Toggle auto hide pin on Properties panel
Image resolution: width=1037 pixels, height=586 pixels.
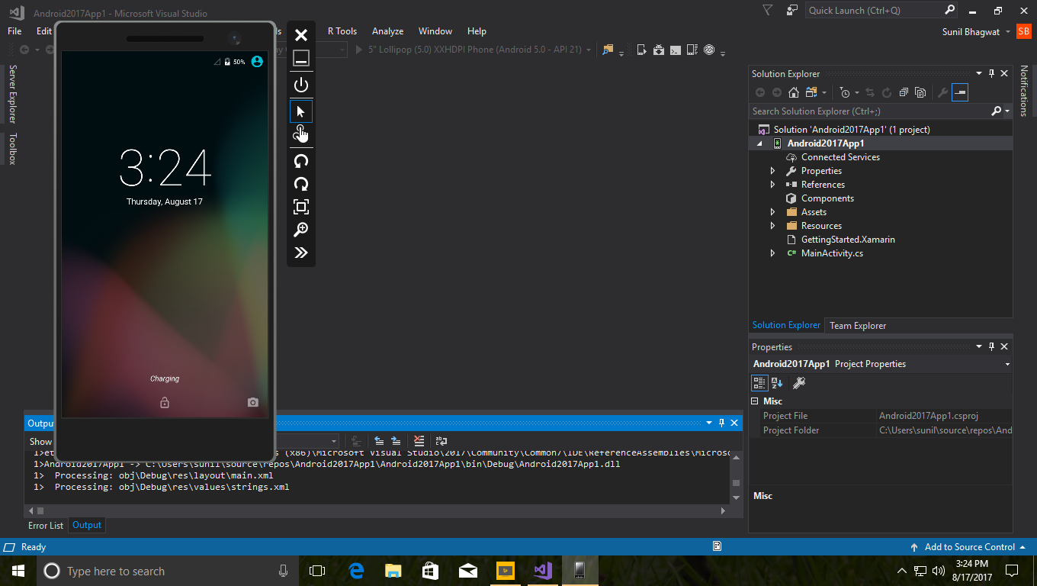pos(991,347)
